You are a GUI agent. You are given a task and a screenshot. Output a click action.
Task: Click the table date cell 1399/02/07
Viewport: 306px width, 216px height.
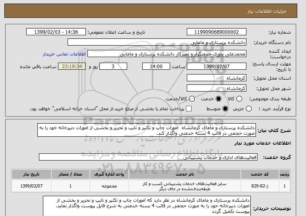(x=31, y=186)
